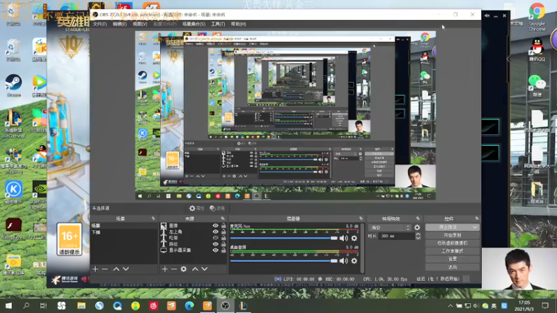This screenshot has width=557, height=313.
Task: Open the 工具(T) menu
Action: point(218,24)
